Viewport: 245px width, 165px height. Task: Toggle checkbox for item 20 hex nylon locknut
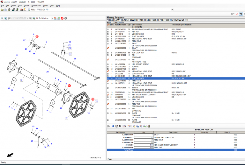click(108, 95)
